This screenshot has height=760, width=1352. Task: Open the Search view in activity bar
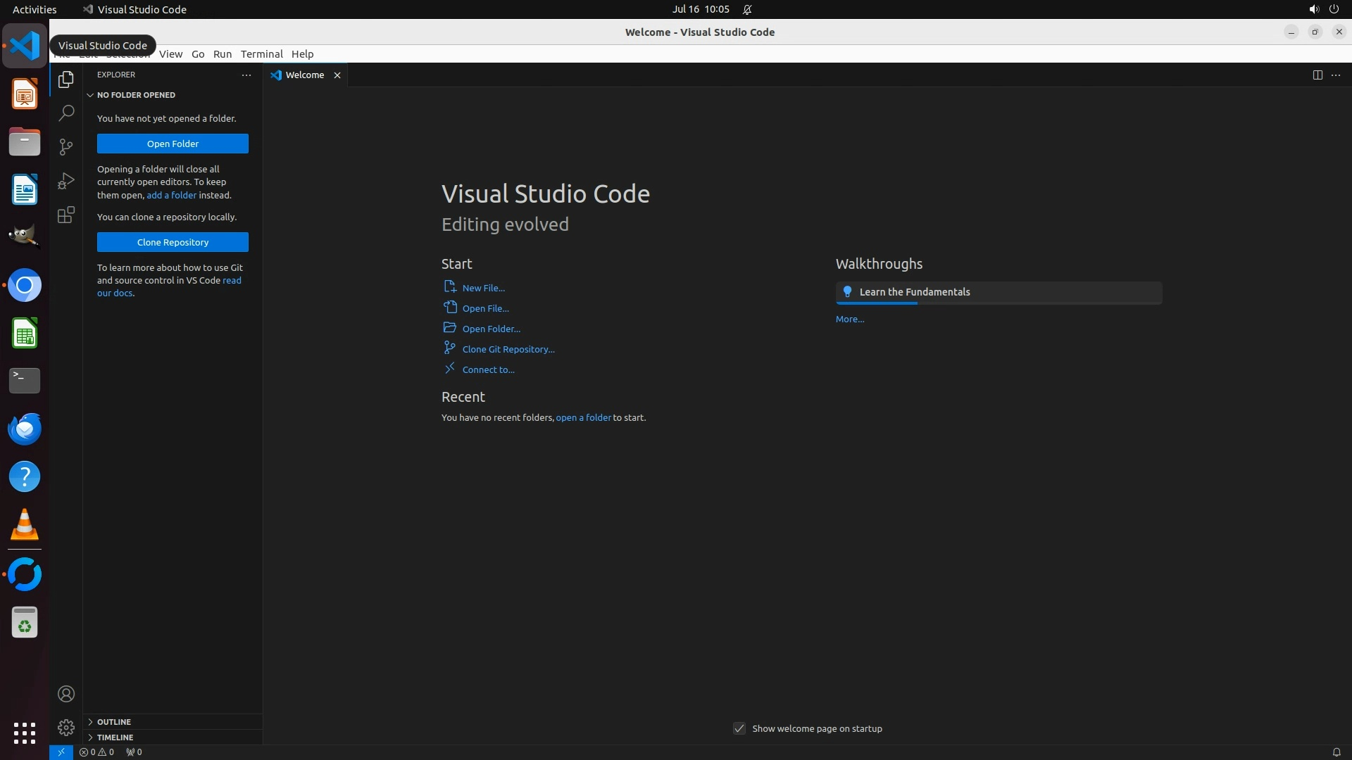pyautogui.click(x=66, y=113)
